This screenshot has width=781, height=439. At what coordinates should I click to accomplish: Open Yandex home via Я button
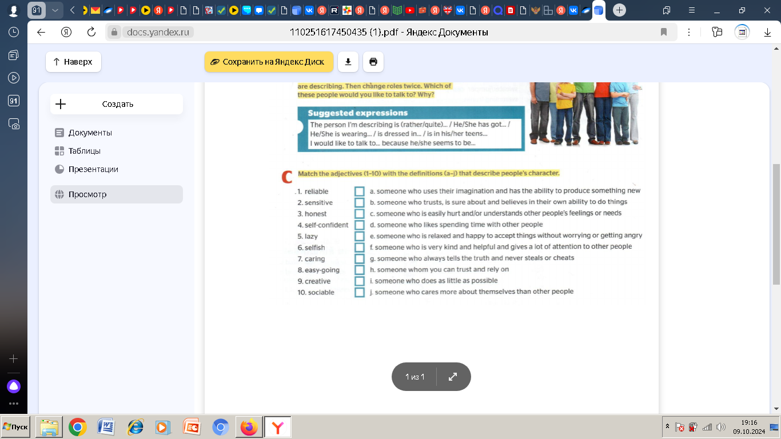point(67,32)
